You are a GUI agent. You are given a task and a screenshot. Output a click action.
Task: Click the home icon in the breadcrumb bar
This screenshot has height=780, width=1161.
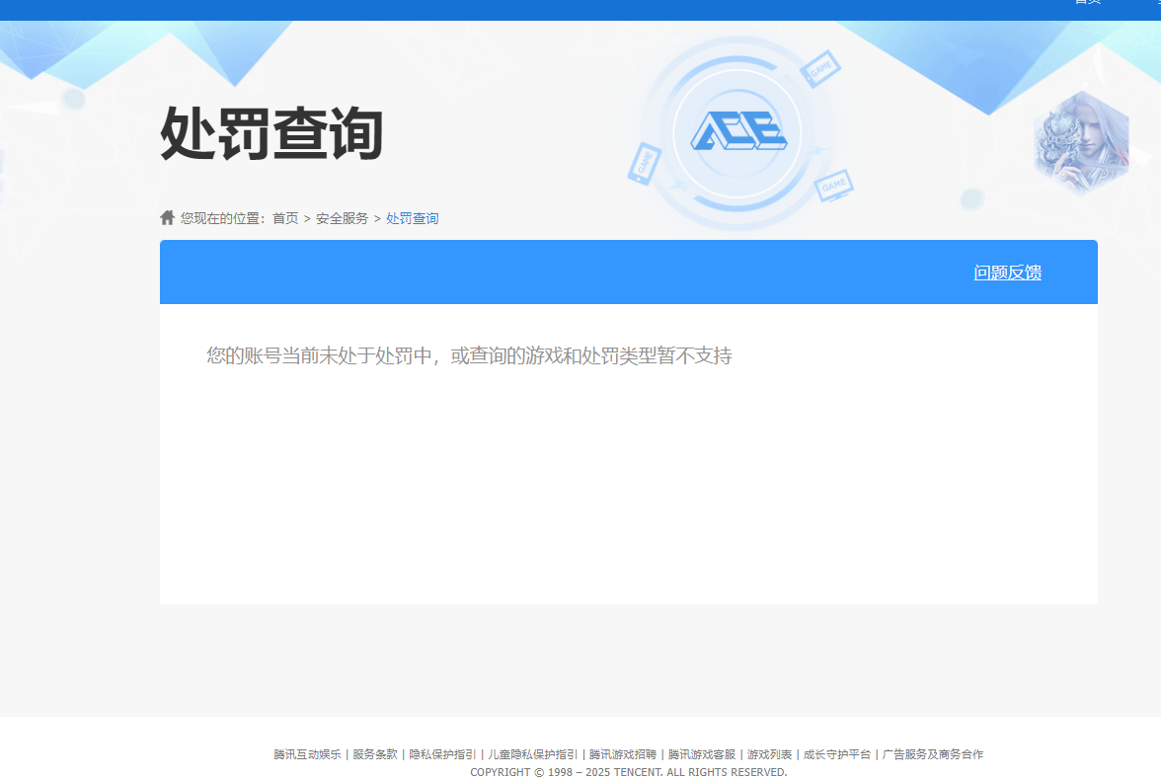tap(166, 216)
